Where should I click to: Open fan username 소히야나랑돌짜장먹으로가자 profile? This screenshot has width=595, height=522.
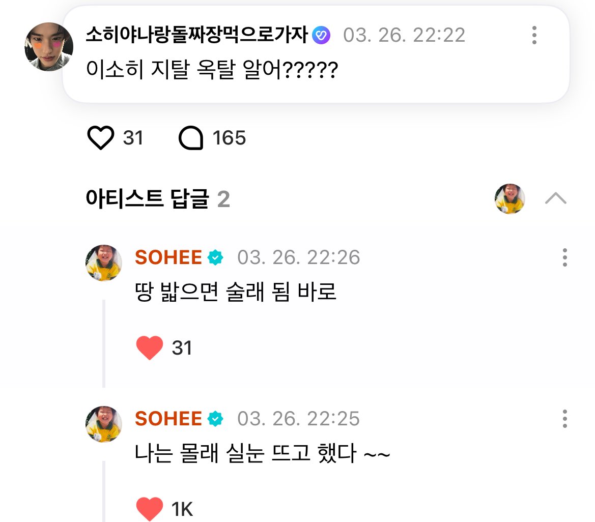197,35
